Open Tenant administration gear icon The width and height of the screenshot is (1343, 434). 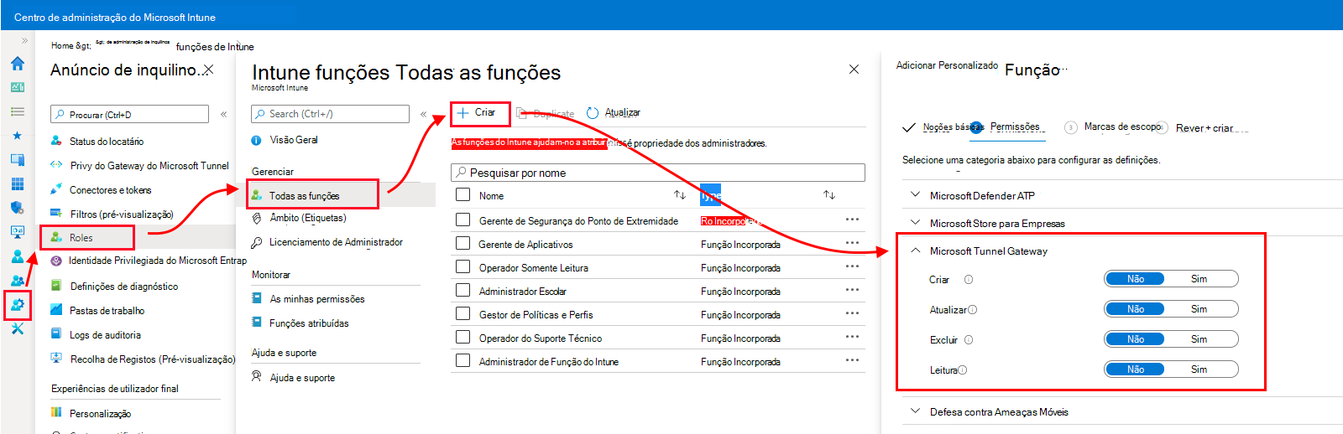point(17,305)
